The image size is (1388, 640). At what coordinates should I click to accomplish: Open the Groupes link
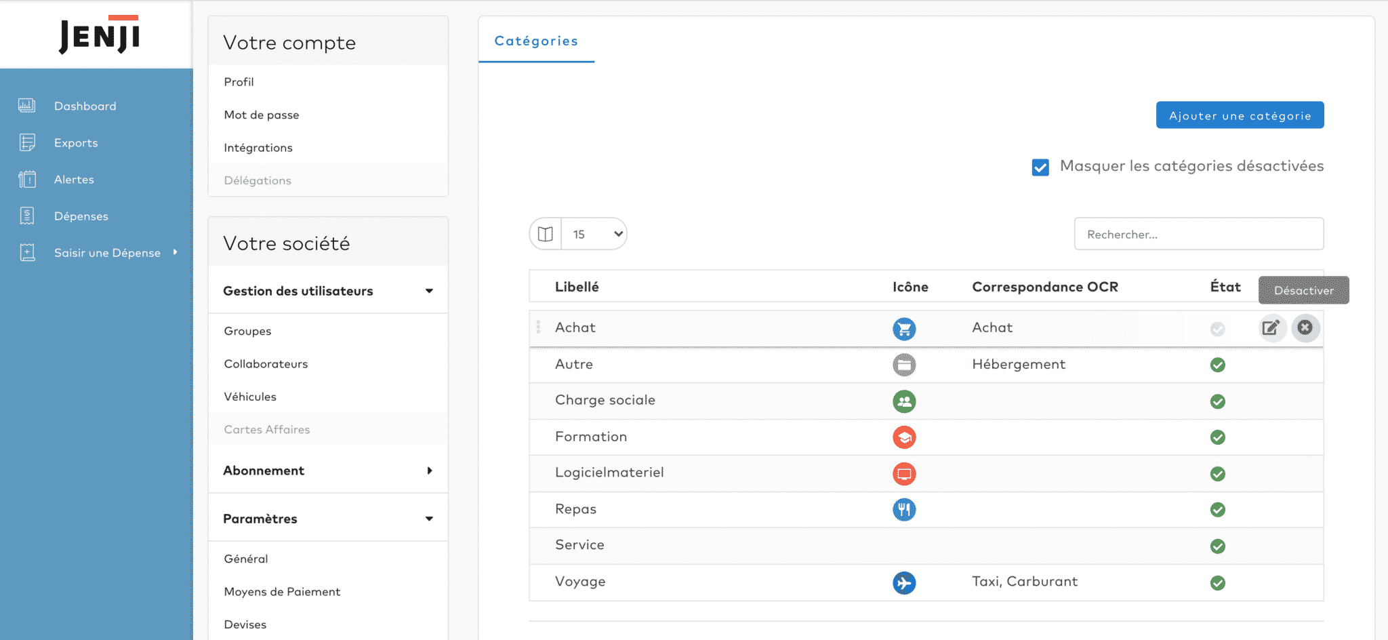(247, 332)
